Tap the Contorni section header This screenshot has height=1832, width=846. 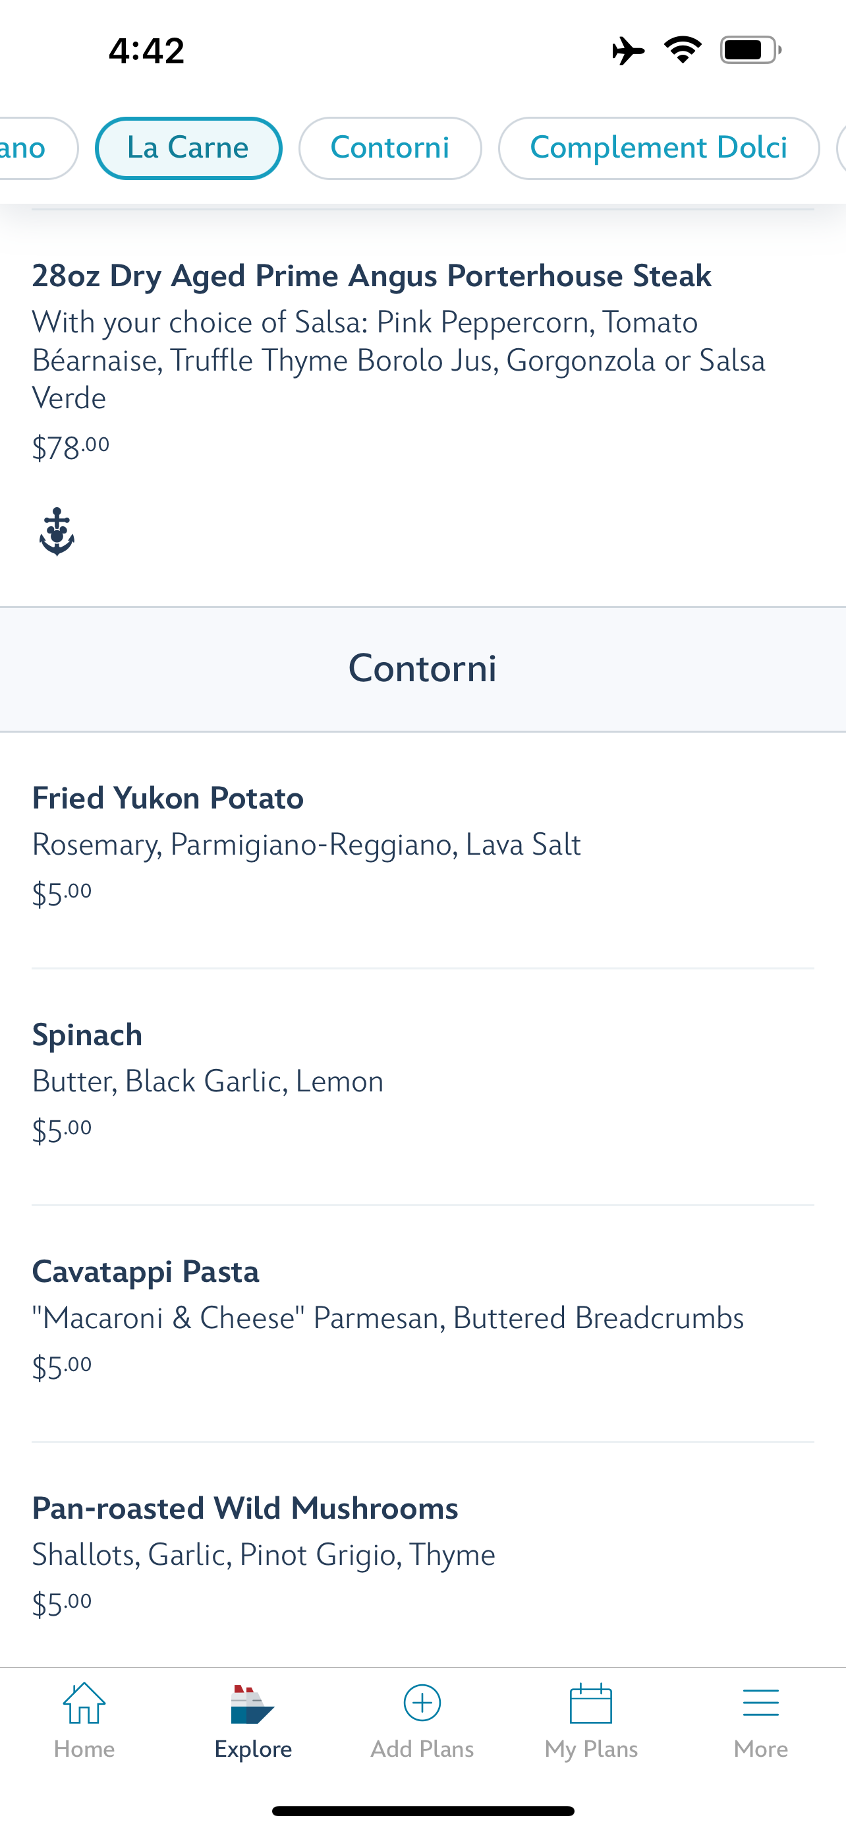pos(422,669)
